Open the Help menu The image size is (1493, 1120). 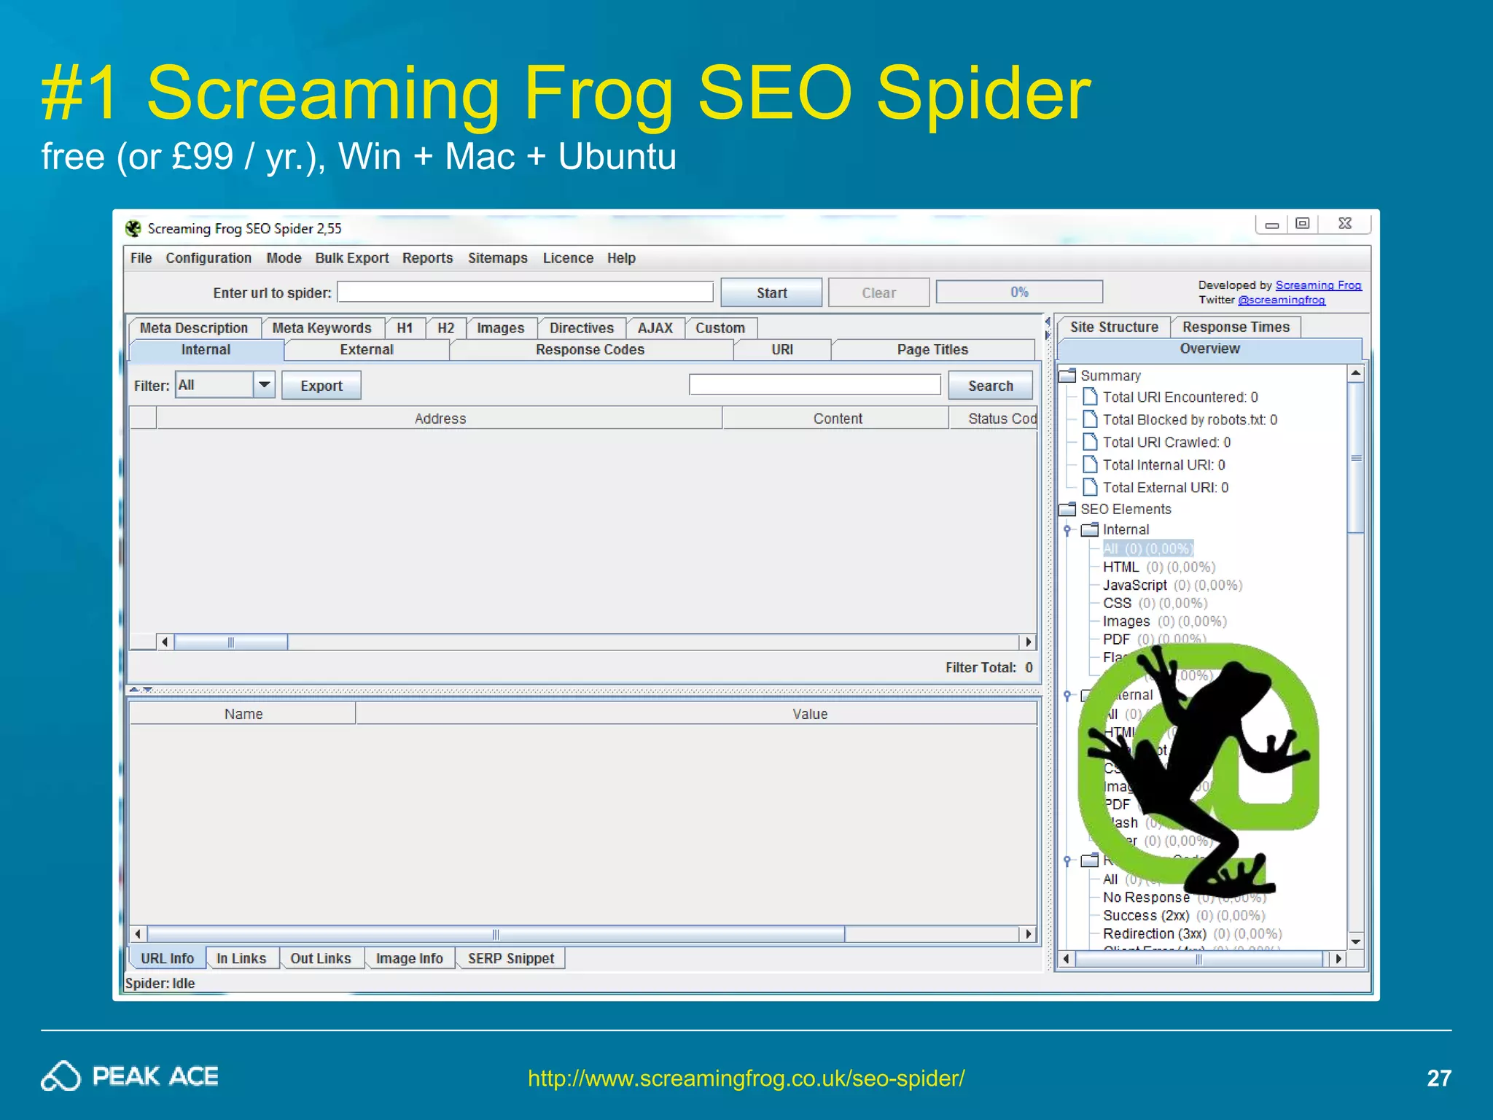621,258
